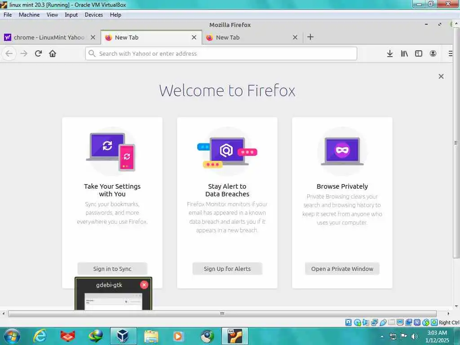
Task: Click the VirtualBox optical disk status icon
Action: coord(357,323)
